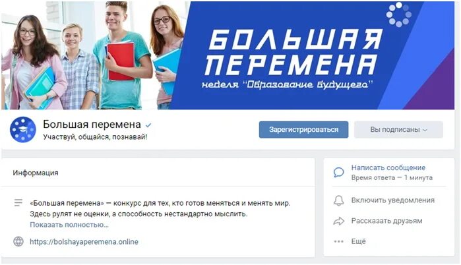Screen dimensions: 461x265
Task: Expand description with Показать полностью
Action: 69,225
